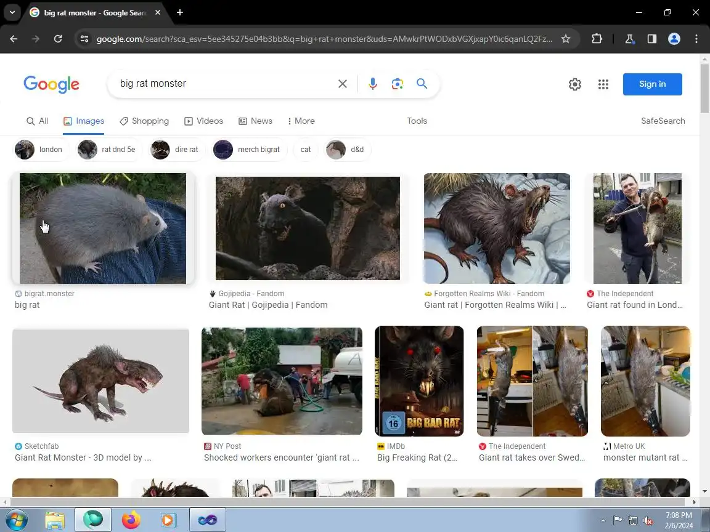This screenshot has height=532, width=710.
Task: Open 'monster mutant rat' Metro UK link
Action: (645, 457)
